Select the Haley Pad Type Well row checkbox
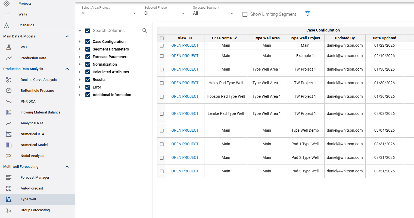 tap(162, 83)
